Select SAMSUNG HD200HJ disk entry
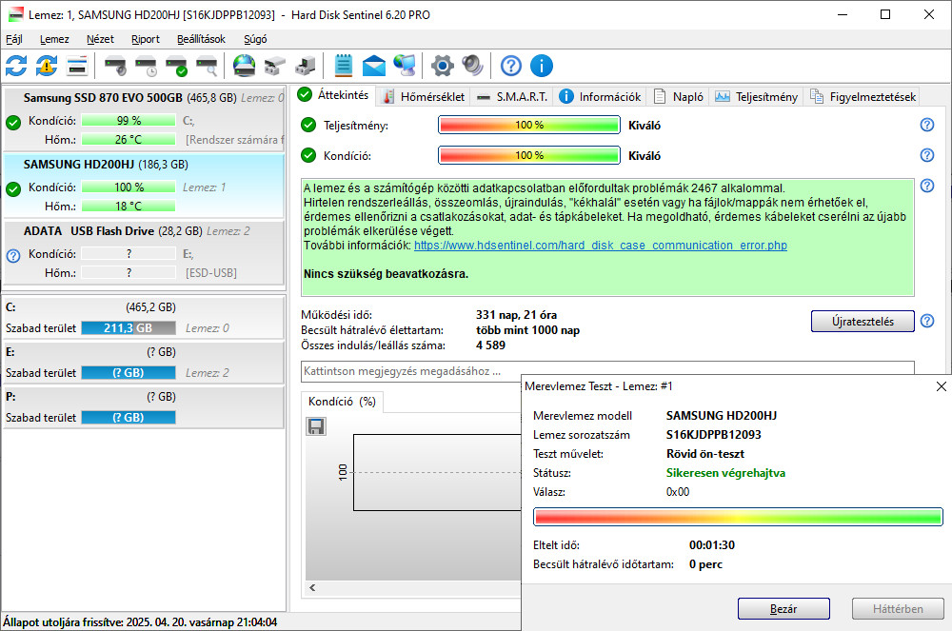This screenshot has width=952, height=631. pyautogui.click(x=144, y=186)
